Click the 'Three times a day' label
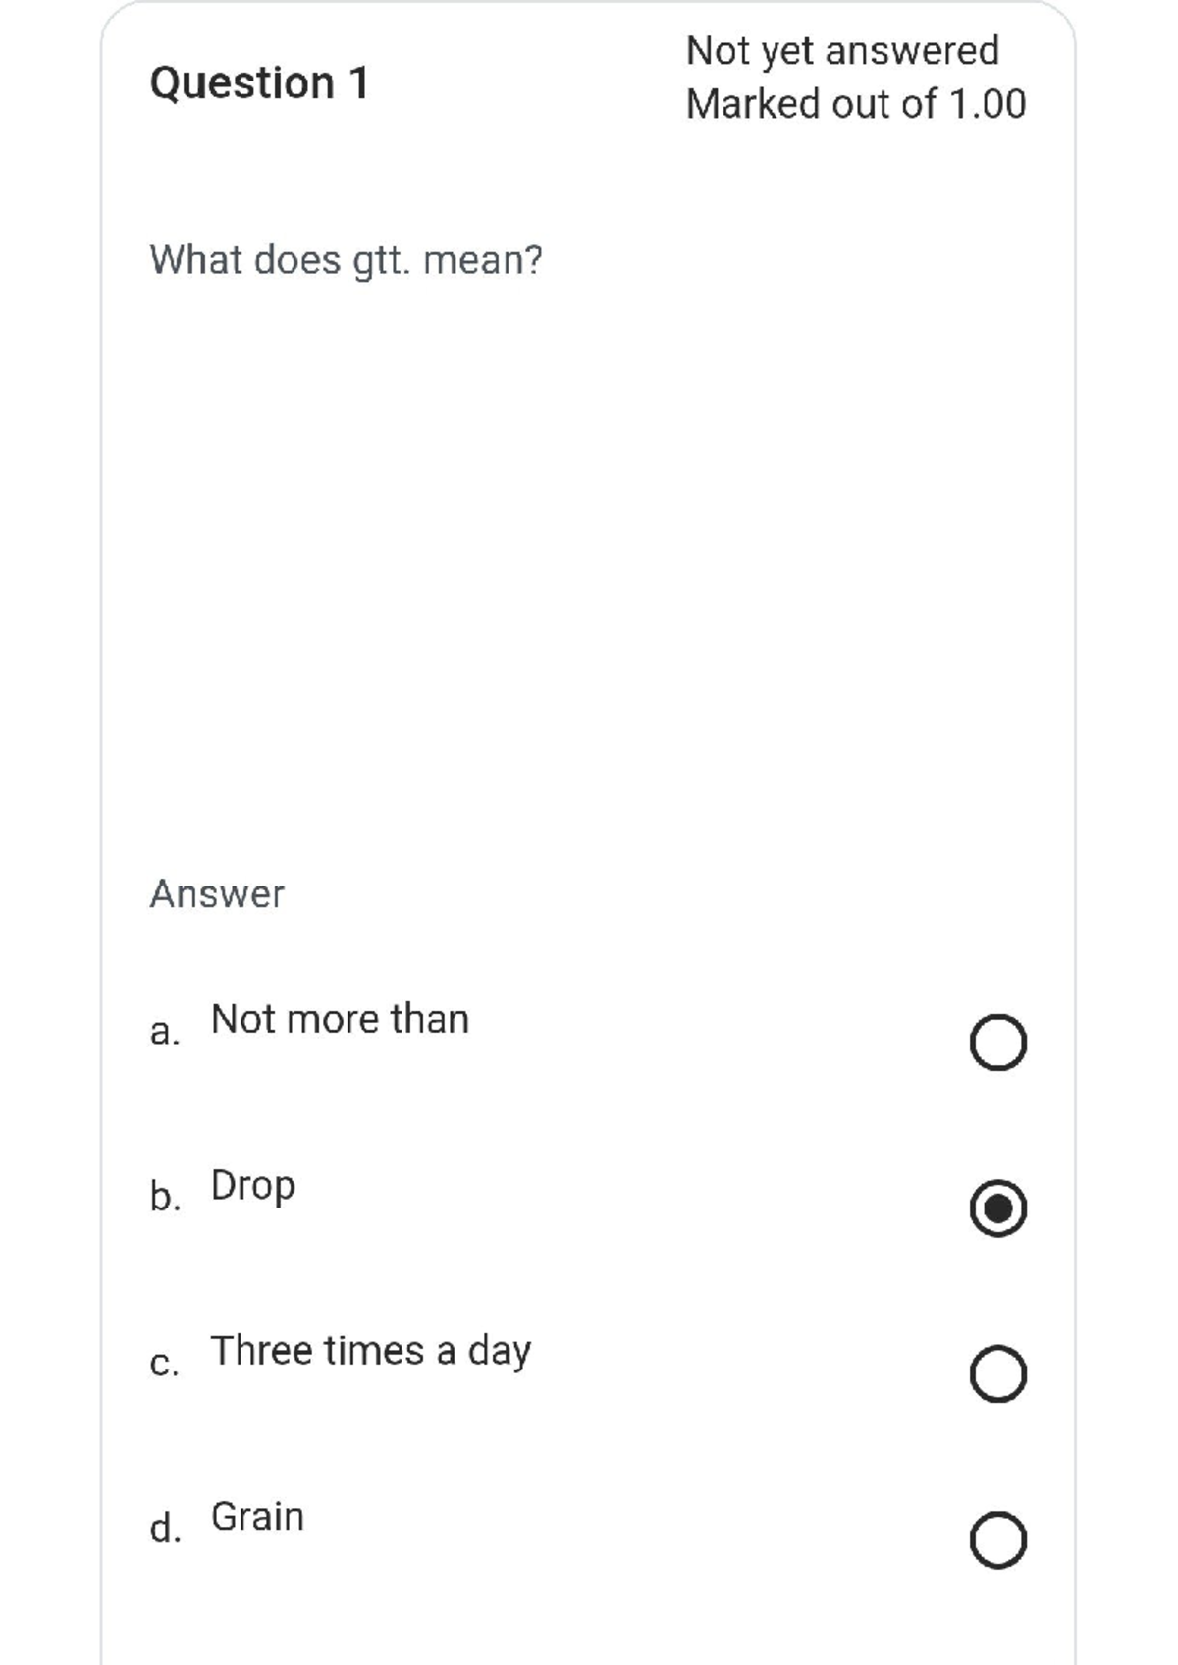Screen dimensions: 1178x1665 click(x=371, y=1350)
